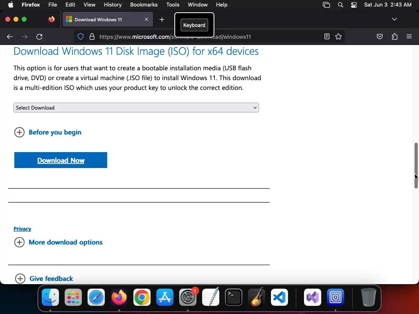Viewport: 419px width, 314px height.
Task: Open a new tab with plus button
Action: (x=162, y=20)
